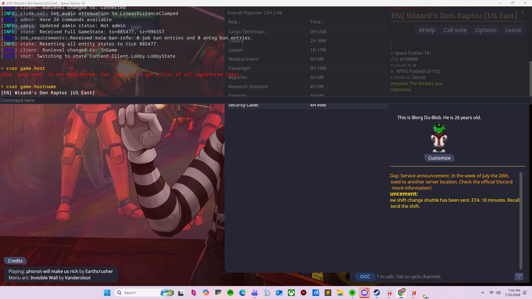Open Outlook from the taskbar
Image resolution: width=532 pixels, height=299 pixels.
(279, 293)
